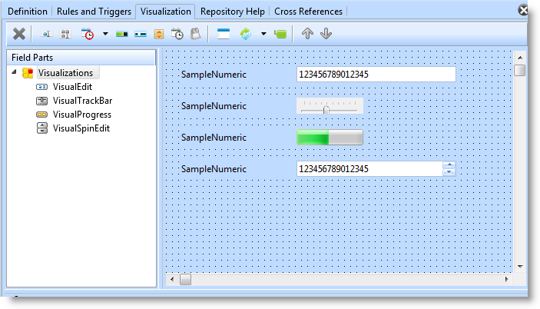The image size is (540, 309).
Task: Click the track bar slider thumb
Action: tap(326, 110)
